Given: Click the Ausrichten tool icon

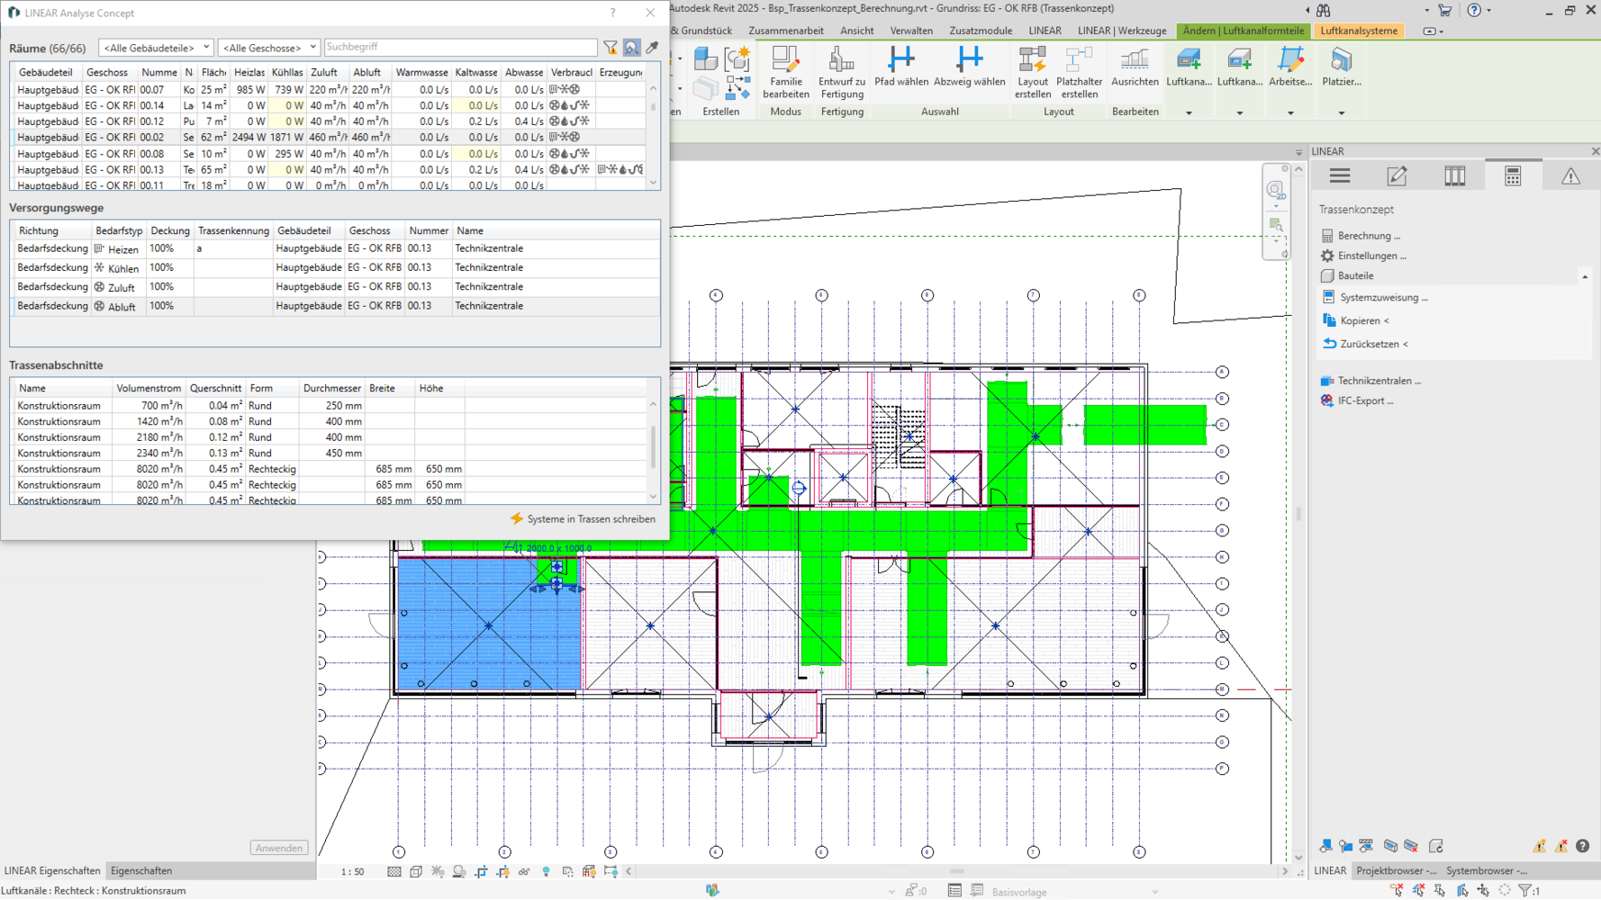Looking at the screenshot, I should tap(1135, 67).
